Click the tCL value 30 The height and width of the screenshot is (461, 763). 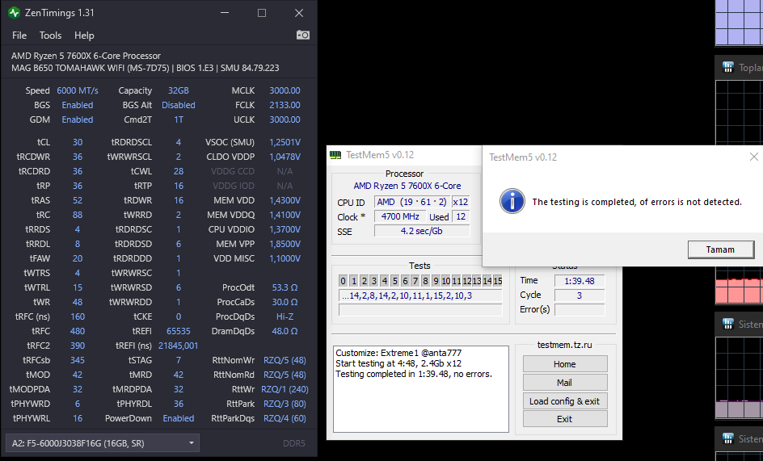coord(78,142)
